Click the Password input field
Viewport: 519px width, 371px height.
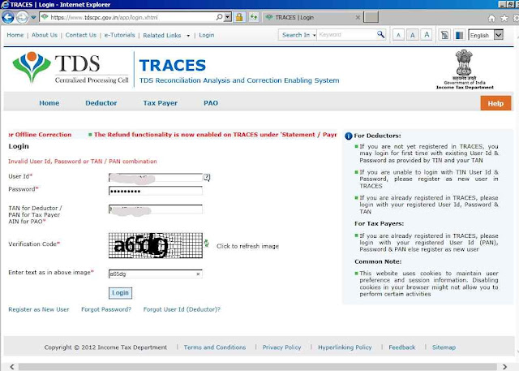155,191
